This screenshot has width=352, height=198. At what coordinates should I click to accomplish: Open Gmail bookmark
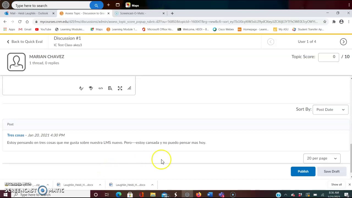coord(25,29)
